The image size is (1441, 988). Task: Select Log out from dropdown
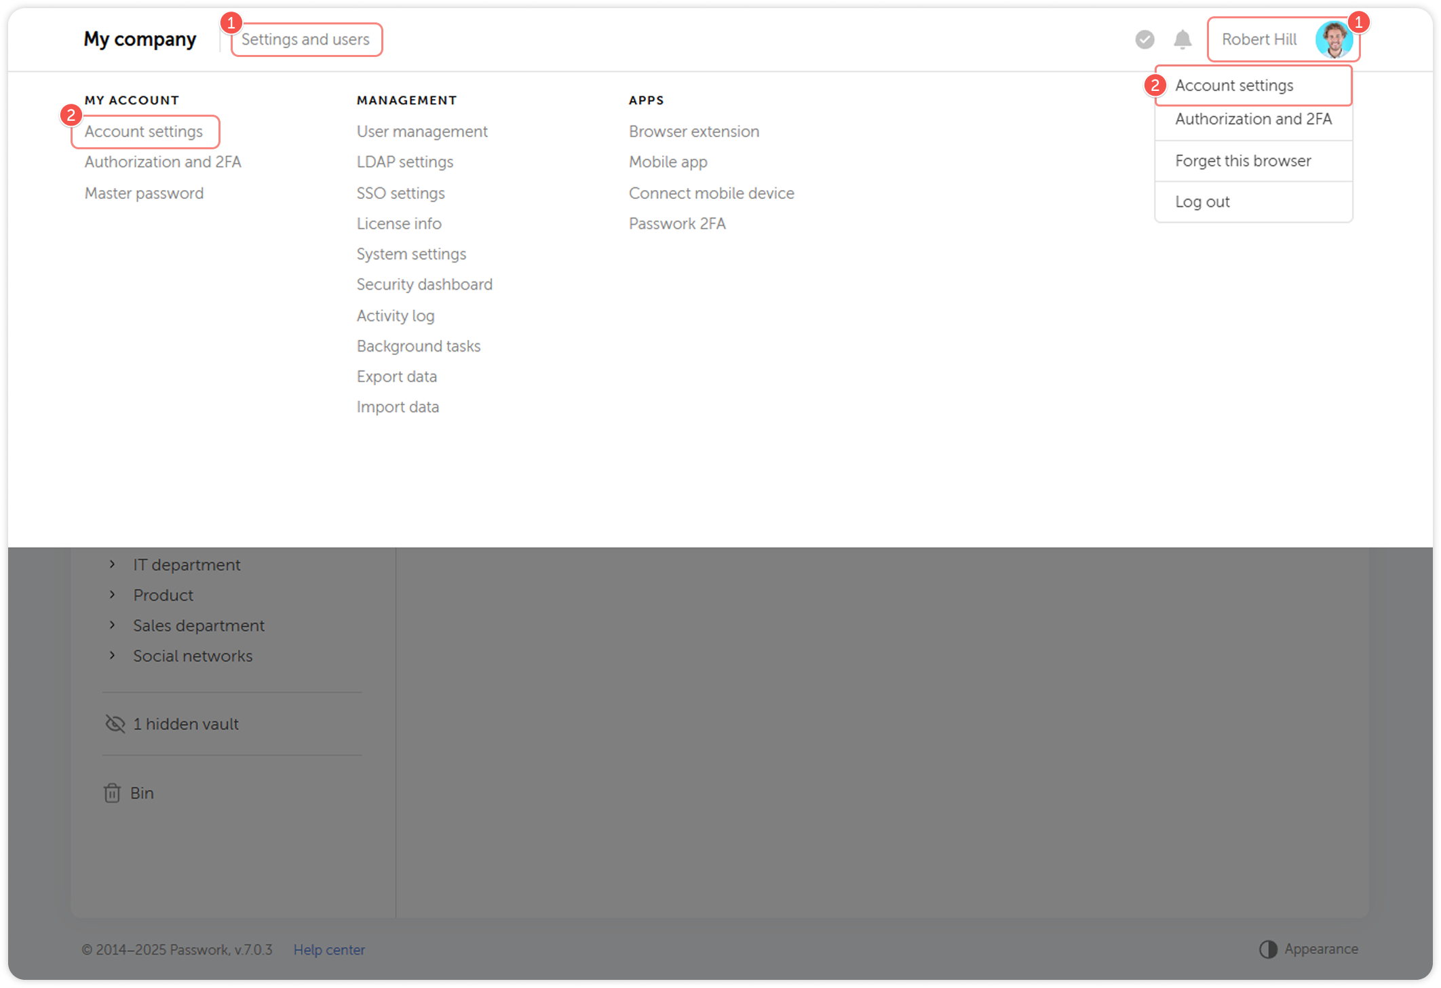[1253, 202]
